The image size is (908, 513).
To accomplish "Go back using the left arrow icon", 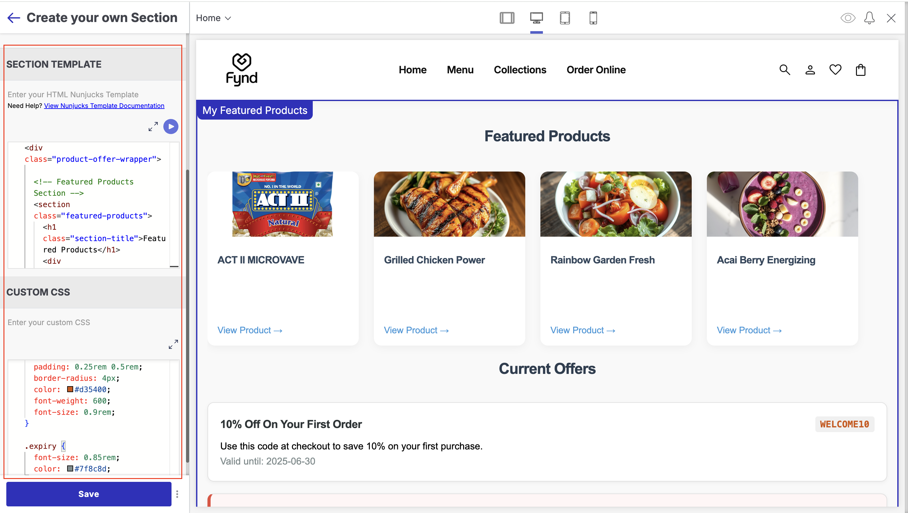I will [x=14, y=18].
